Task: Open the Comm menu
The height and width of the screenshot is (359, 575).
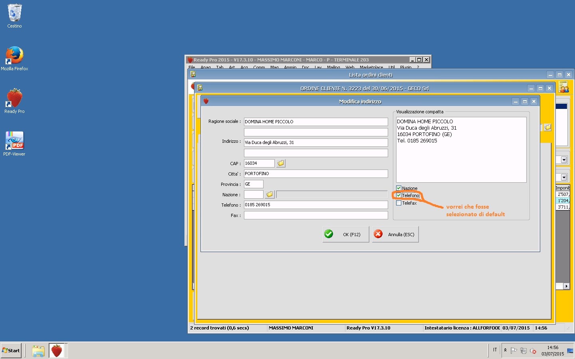Action: pos(259,67)
